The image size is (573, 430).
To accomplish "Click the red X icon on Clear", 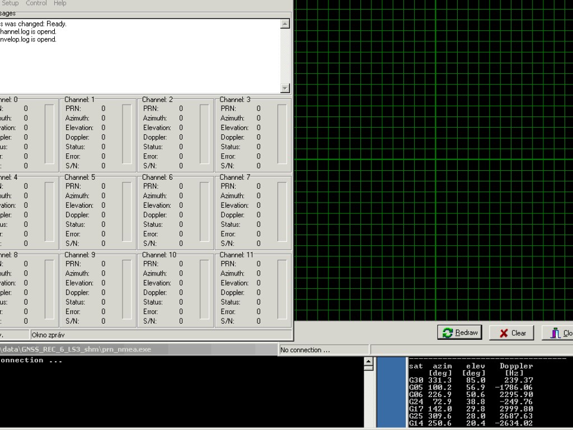I will tap(504, 333).
